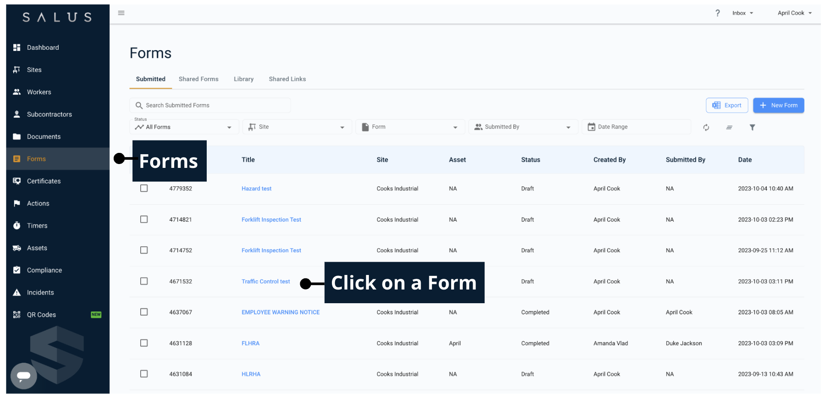Switch to the Library tab
This screenshot has width=826, height=400.
pos(244,79)
